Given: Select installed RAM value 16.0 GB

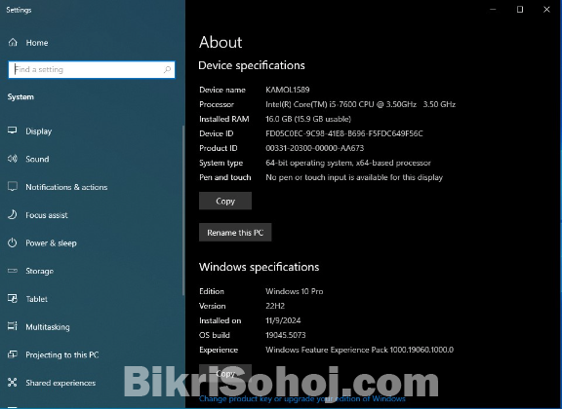Looking at the screenshot, I should [308, 119].
